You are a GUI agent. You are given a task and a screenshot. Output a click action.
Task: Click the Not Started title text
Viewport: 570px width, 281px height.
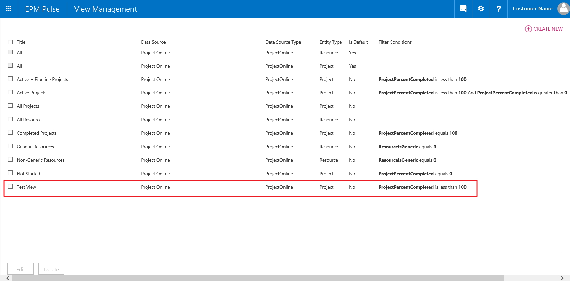point(28,174)
